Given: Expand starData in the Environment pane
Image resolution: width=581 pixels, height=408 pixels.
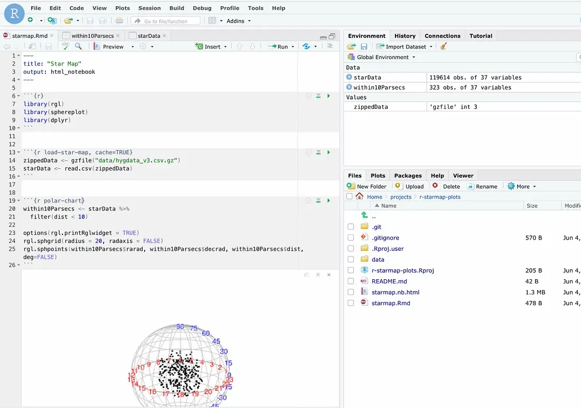Looking at the screenshot, I should [350, 77].
